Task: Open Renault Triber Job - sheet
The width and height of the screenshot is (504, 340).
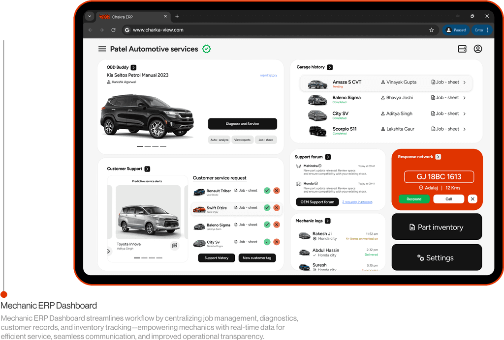Action: (246, 191)
